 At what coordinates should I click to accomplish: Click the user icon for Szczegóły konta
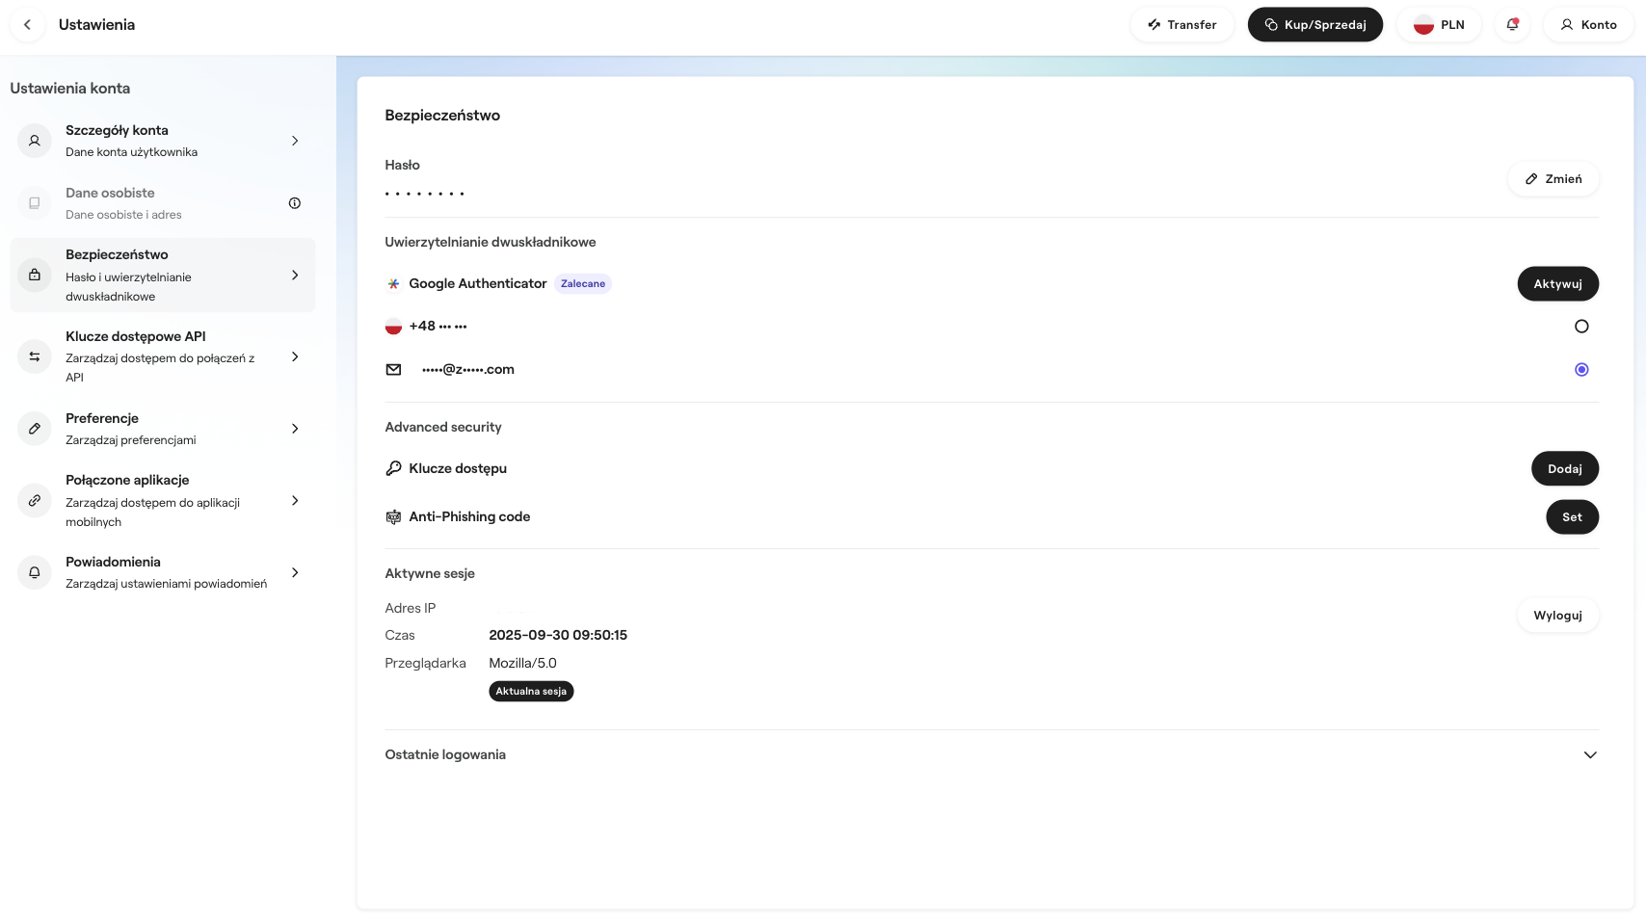point(35,141)
